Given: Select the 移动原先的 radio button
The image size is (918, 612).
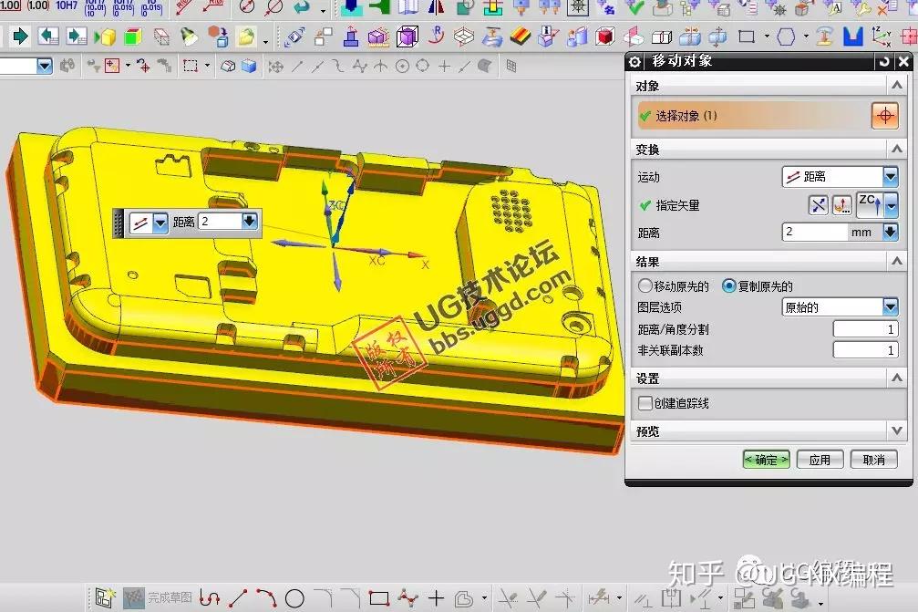Looking at the screenshot, I should tap(645, 285).
